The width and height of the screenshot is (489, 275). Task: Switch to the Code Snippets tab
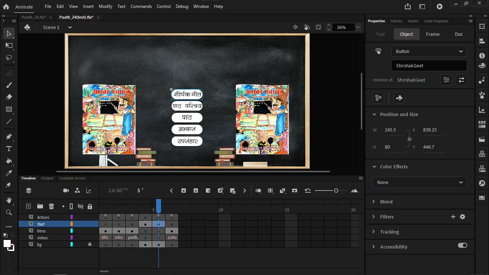[436, 21]
